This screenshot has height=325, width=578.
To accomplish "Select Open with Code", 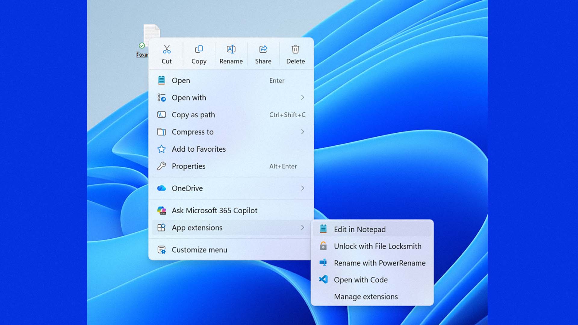I will (x=372, y=280).
